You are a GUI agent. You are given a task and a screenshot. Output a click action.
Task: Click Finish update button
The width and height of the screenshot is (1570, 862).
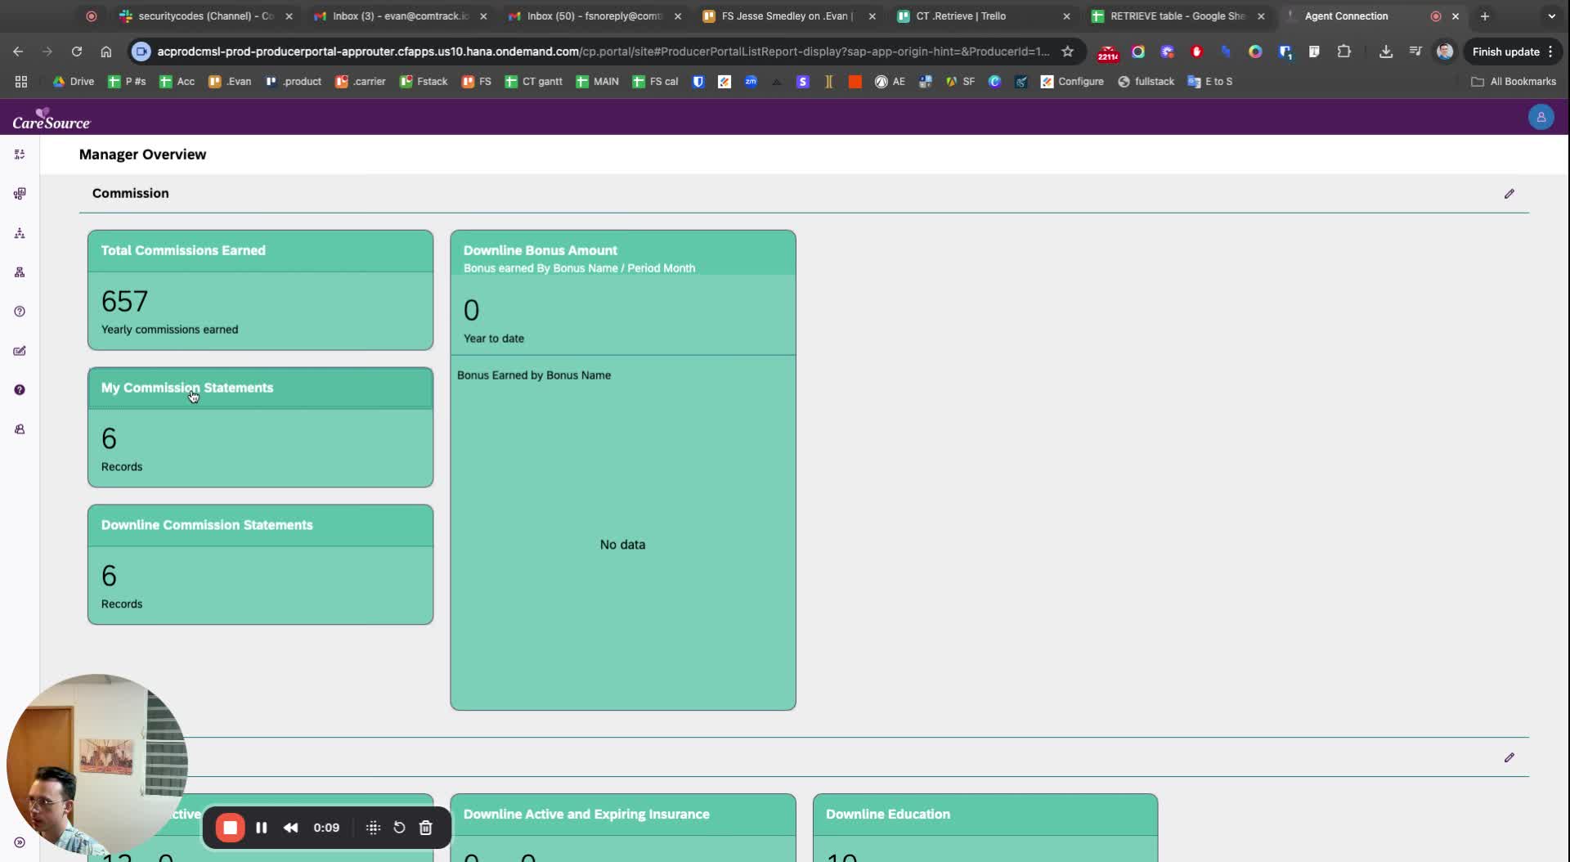1513,52
